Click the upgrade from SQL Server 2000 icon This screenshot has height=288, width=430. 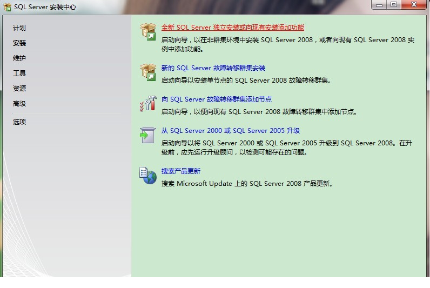click(148, 135)
